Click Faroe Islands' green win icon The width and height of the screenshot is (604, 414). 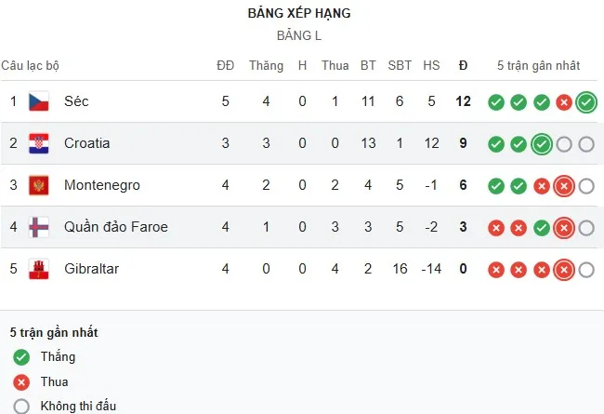541,228
